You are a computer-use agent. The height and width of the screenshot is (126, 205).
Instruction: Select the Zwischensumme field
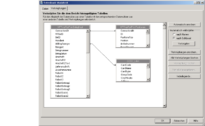point(63,70)
